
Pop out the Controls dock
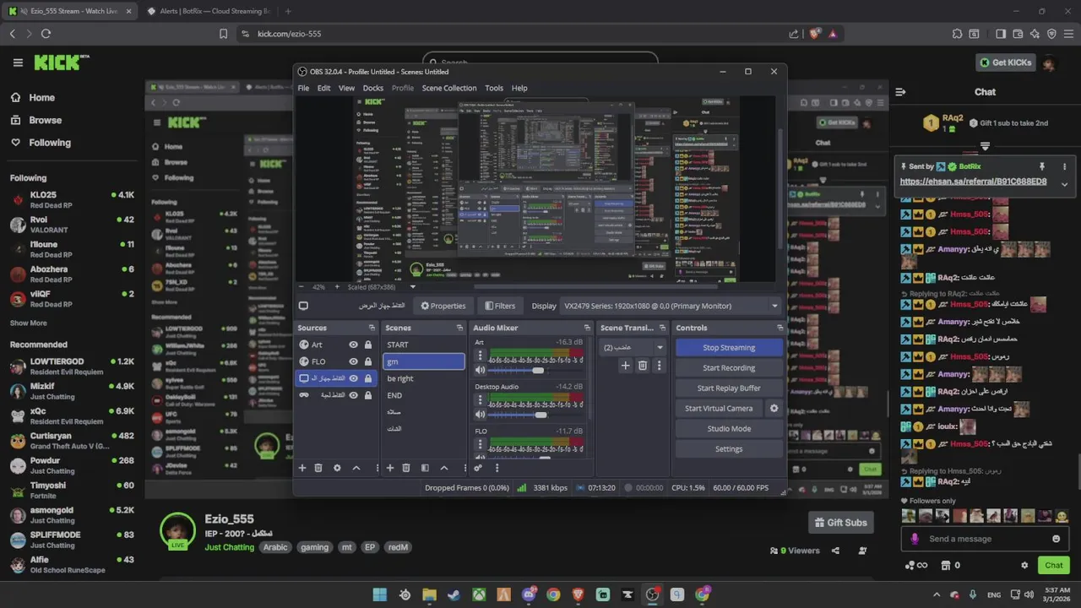pyautogui.click(x=780, y=328)
